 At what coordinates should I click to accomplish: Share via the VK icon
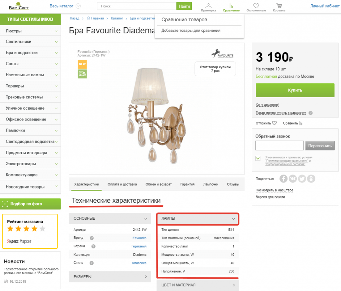[293, 179]
